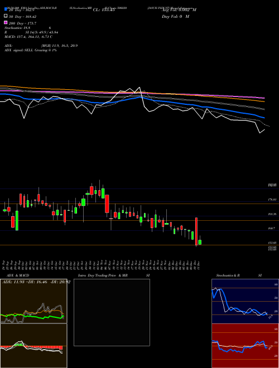Click the blue Stochastics chart panel

[x=245, y=301]
